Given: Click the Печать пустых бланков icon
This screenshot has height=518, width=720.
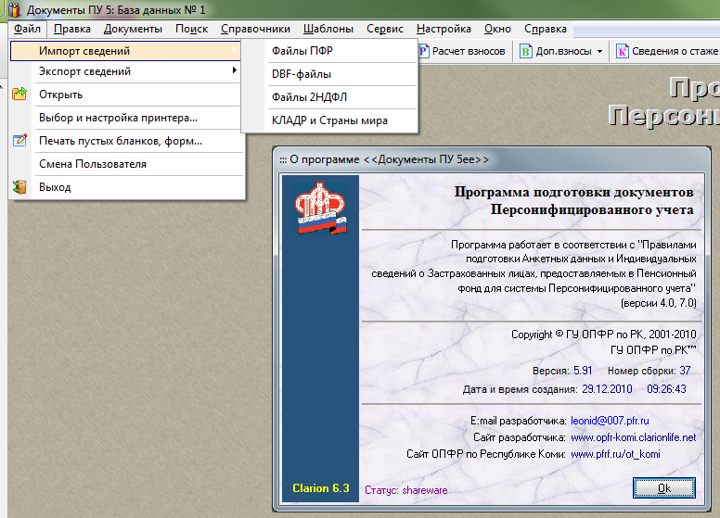Looking at the screenshot, I should point(19,141).
